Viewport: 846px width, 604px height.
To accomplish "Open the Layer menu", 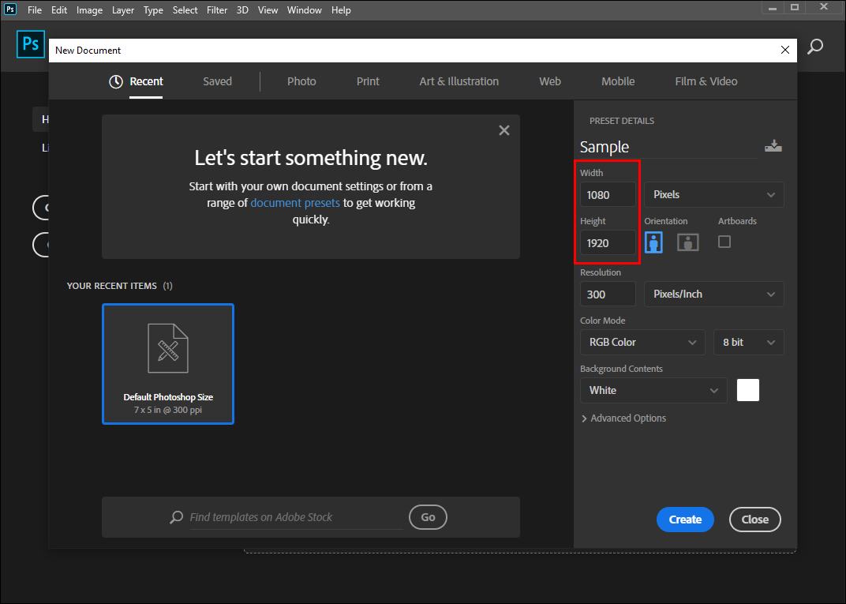I will pos(123,10).
